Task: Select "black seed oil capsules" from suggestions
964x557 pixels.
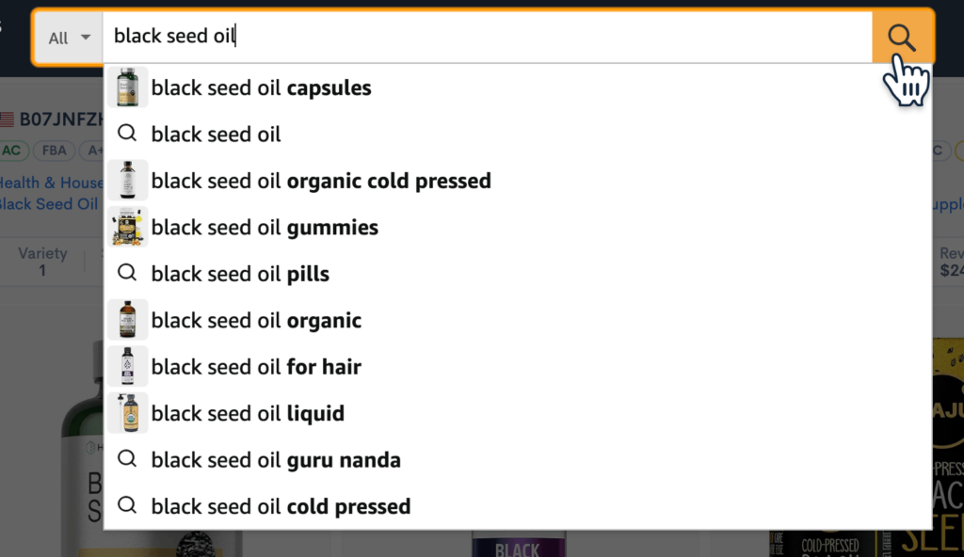Action: (261, 88)
